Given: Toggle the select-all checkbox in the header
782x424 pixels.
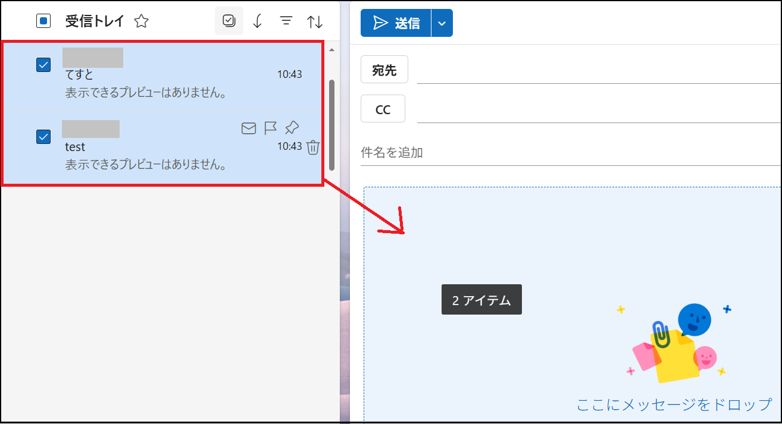Looking at the screenshot, I should click(x=43, y=20).
